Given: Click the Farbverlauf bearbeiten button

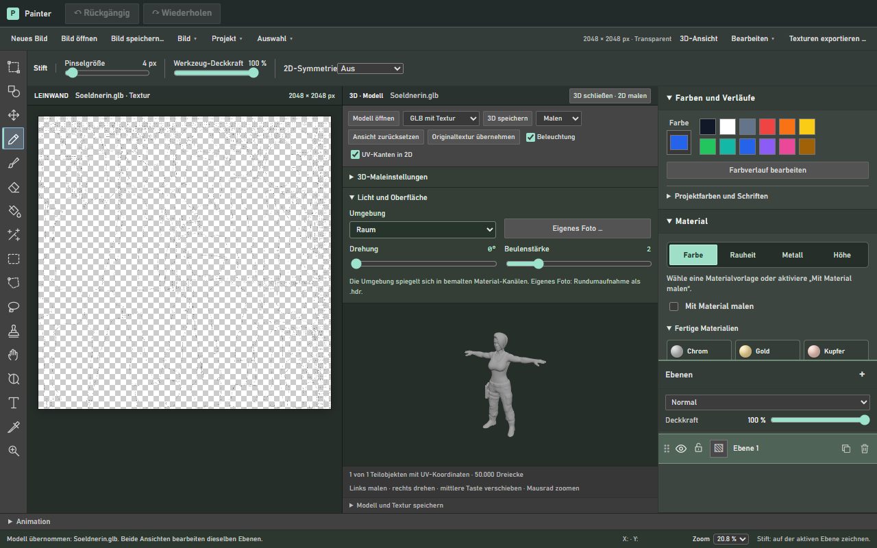Looking at the screenshot, I should point(767,170).
